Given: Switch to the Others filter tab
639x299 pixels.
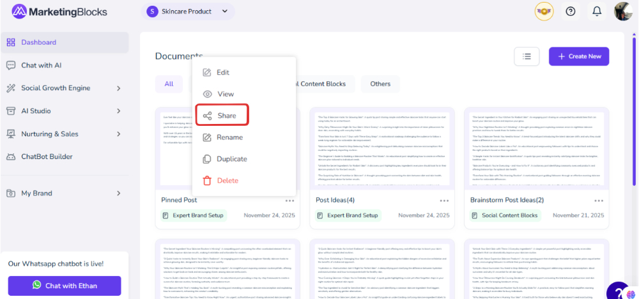Looking at the screenshot, I should (380, 84).
